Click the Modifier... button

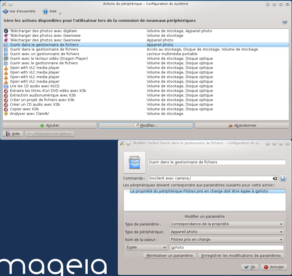146,126
